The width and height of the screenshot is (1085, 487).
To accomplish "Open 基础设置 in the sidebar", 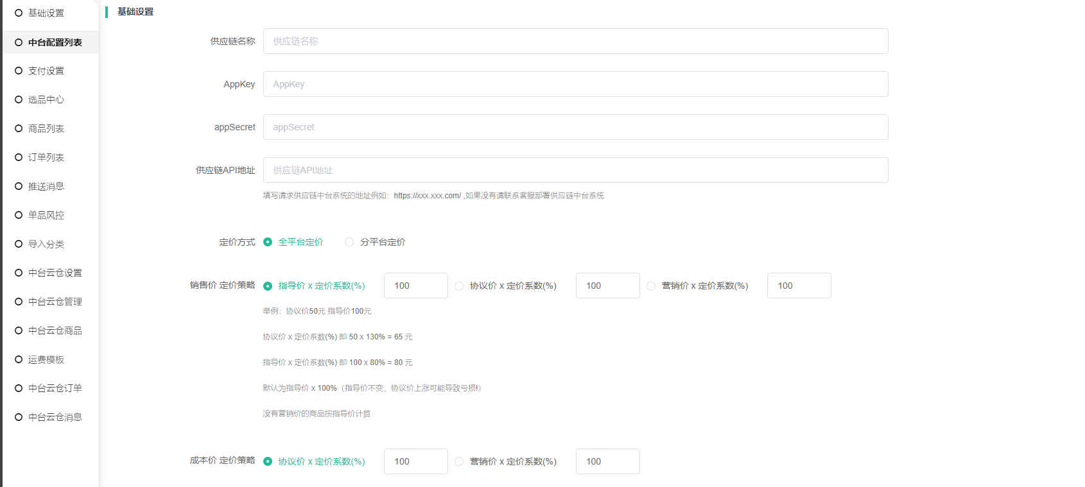I will [x=46, y=13].
